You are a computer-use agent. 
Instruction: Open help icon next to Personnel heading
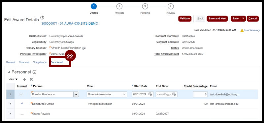[x=34, y=72]
